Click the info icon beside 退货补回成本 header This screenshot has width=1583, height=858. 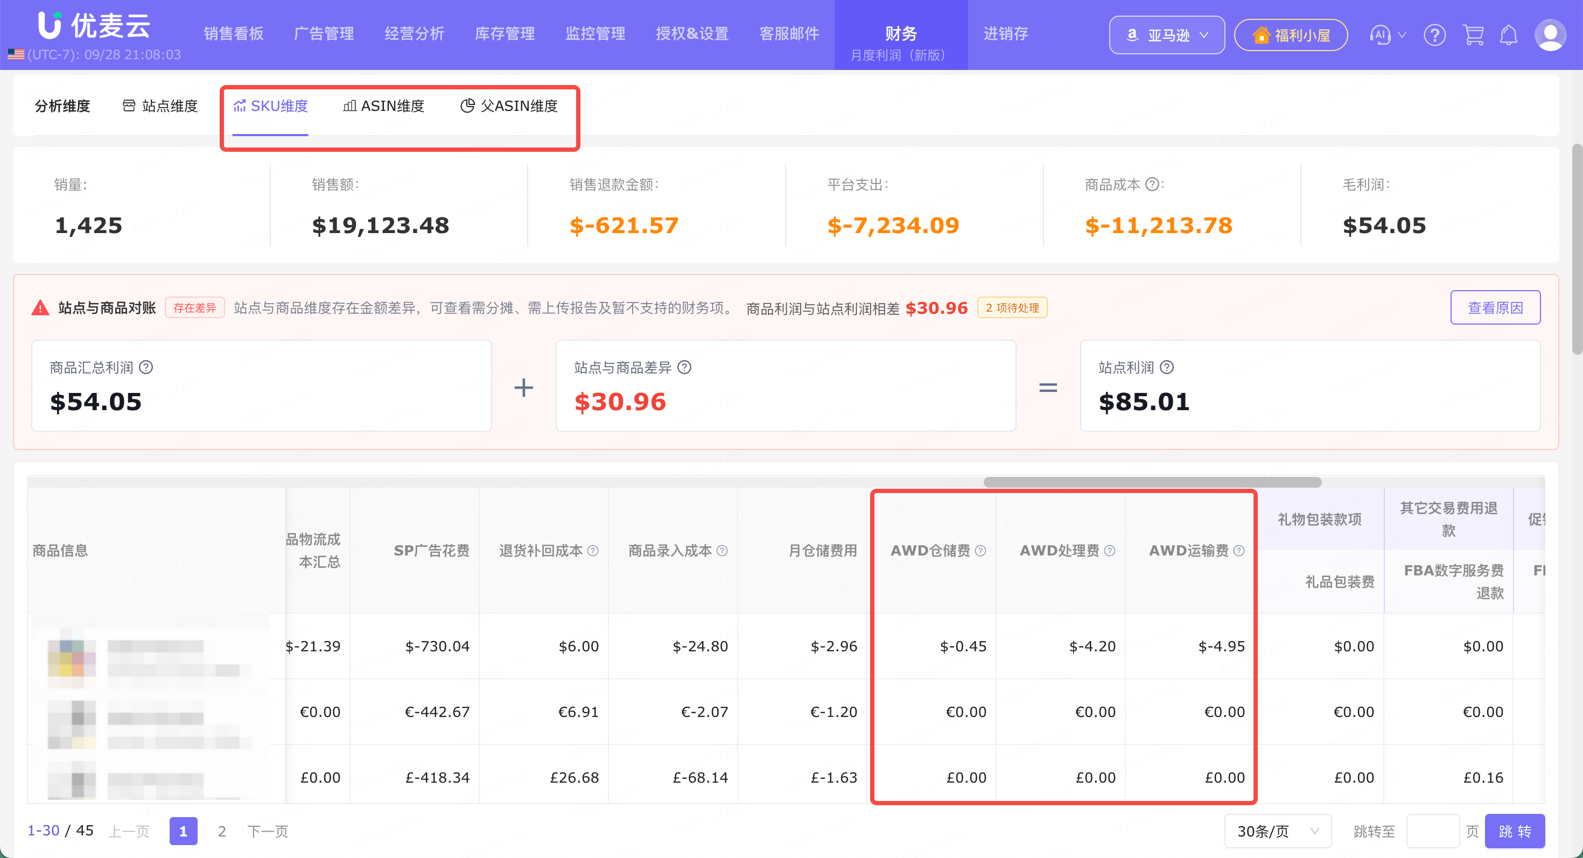point(593,551)
